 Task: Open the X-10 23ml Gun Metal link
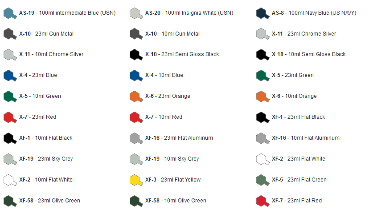[46, 34]
